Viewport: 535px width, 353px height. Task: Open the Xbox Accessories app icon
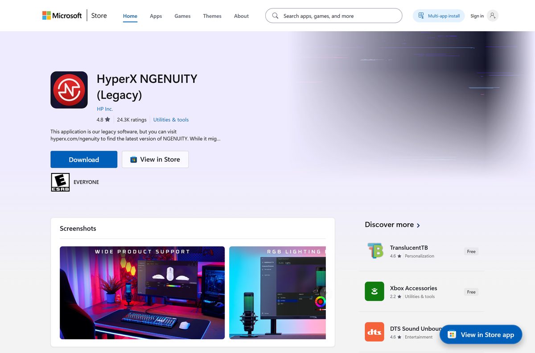[374, 291]
